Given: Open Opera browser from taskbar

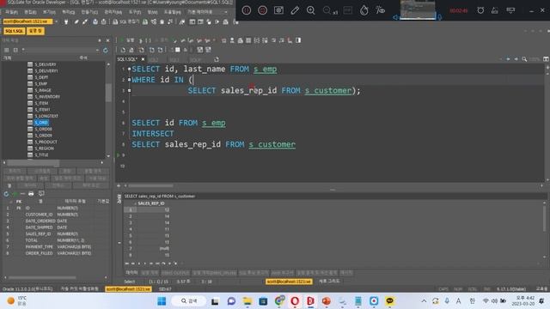Looking at the screenshot, I should click(x=295, y=301).
